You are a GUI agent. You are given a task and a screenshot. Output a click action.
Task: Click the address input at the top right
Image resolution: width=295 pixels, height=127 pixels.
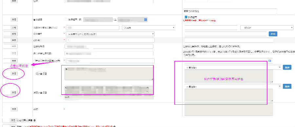[230, 11]
